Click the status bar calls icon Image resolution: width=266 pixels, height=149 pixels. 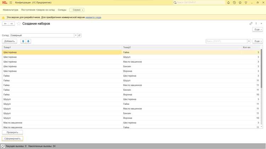click(3, 146)
